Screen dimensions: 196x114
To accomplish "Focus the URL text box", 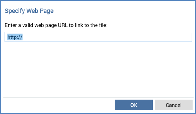I will [x=98, y=37].
